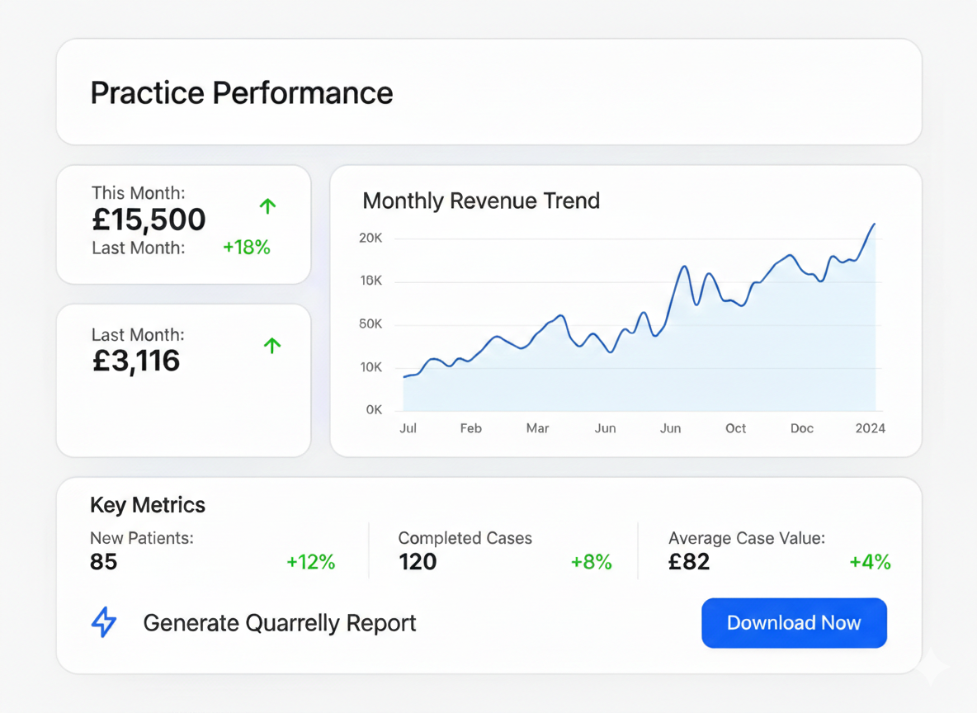Click the +4% indicator for Average Case Value
This screenshot has width=977, height=713.
point(871,562)
